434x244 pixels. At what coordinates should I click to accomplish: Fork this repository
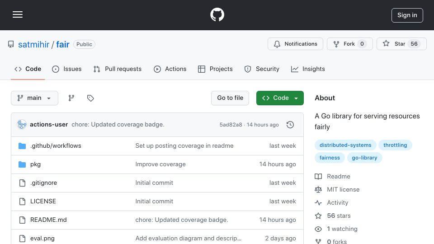click(349, 44)
